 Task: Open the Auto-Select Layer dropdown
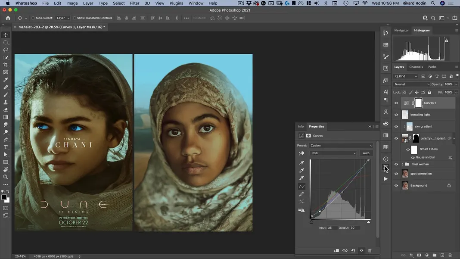[x=63, y=18]
